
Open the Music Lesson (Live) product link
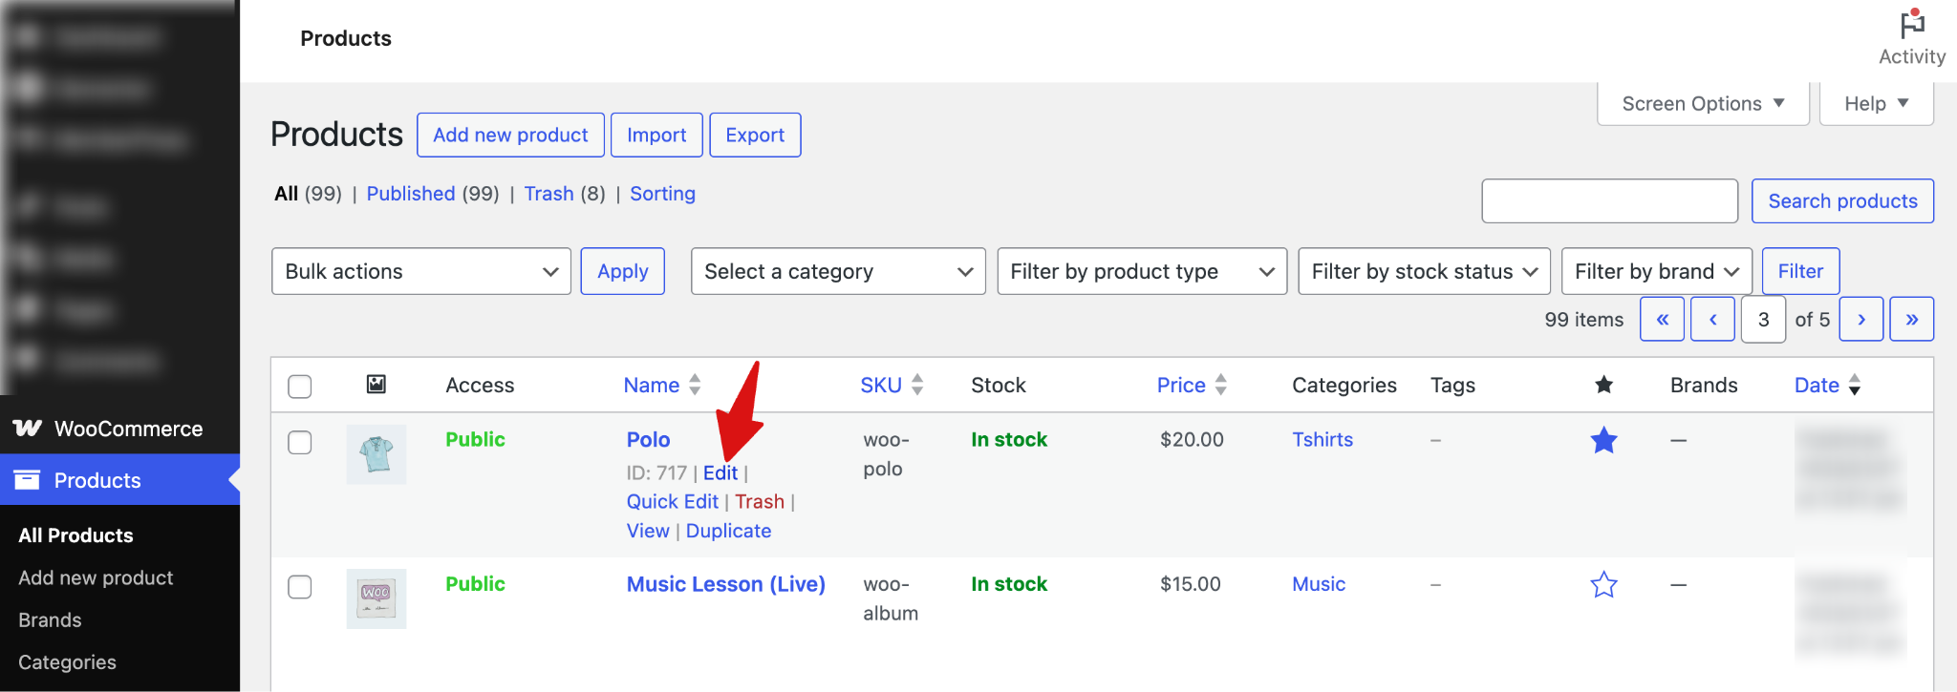726,584
